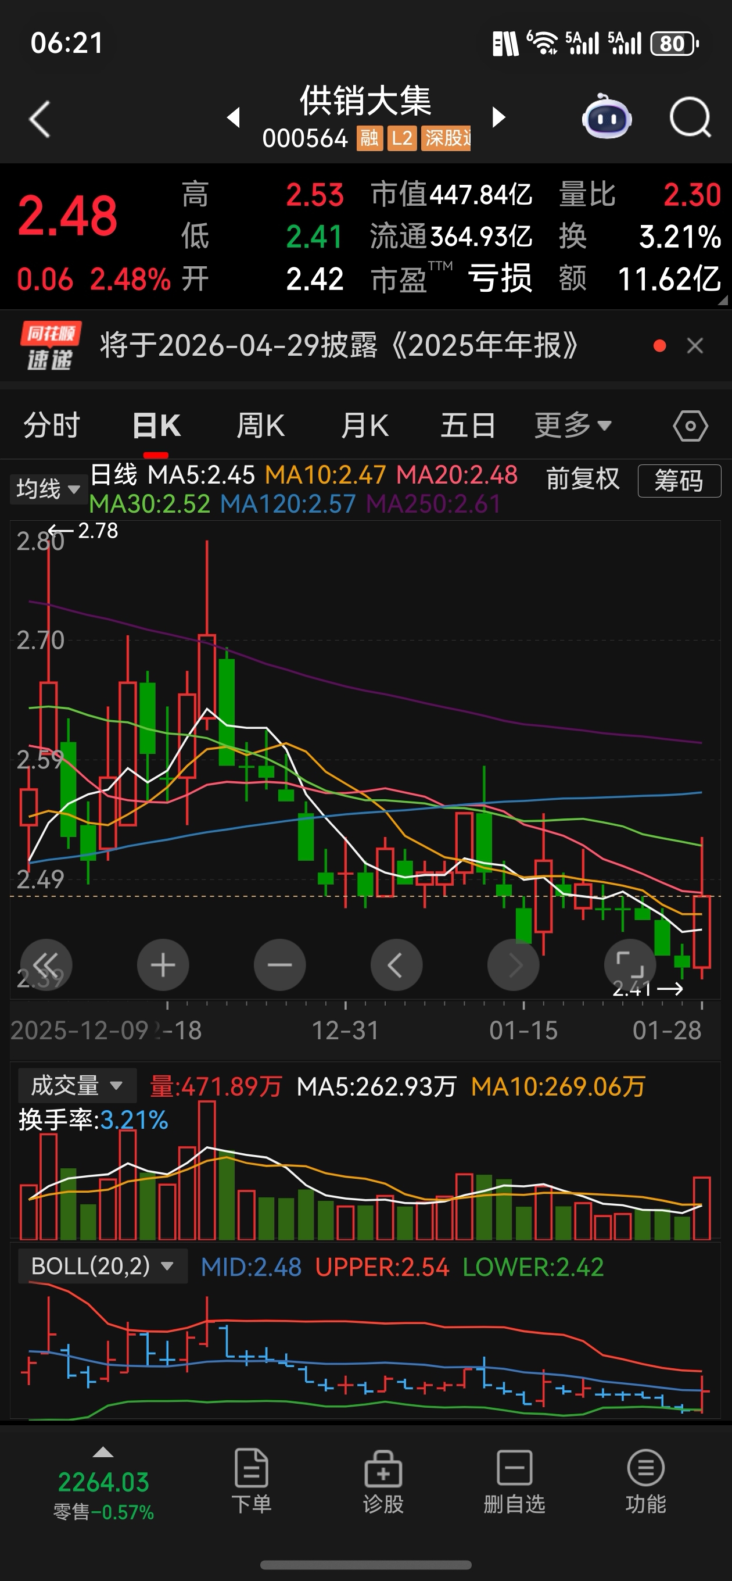732x1581 pixels.
Task: Expand quote details corner triangle
Action: [x=722, y=301]
